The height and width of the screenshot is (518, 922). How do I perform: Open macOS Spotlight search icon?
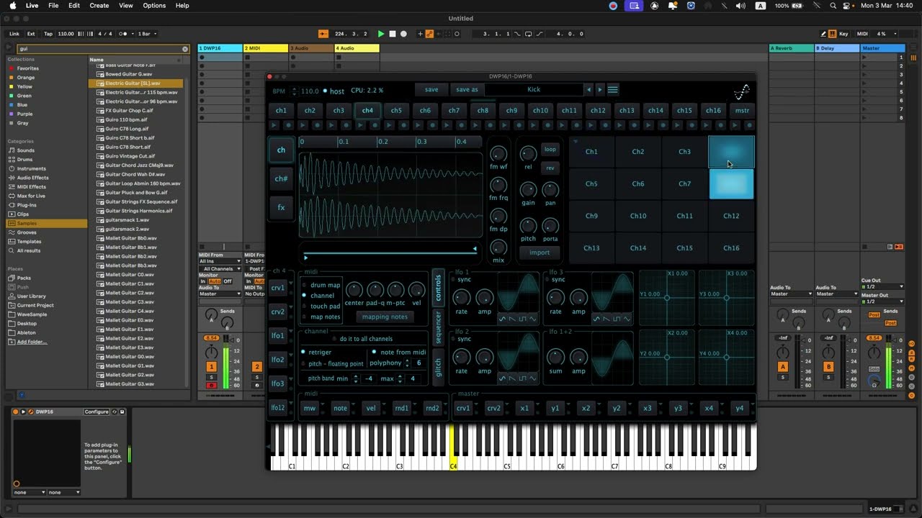[833, 6]
